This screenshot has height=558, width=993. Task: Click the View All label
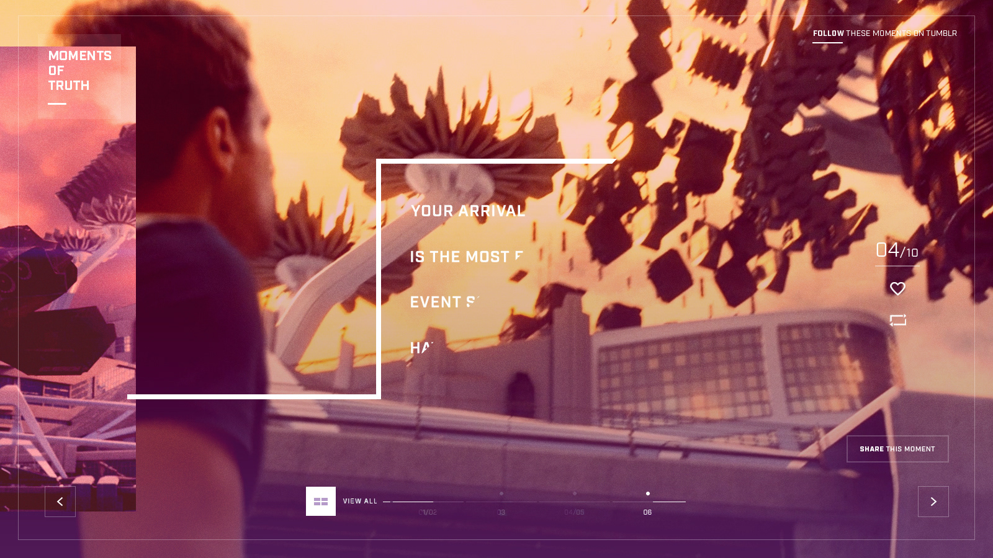coord(360,501)
